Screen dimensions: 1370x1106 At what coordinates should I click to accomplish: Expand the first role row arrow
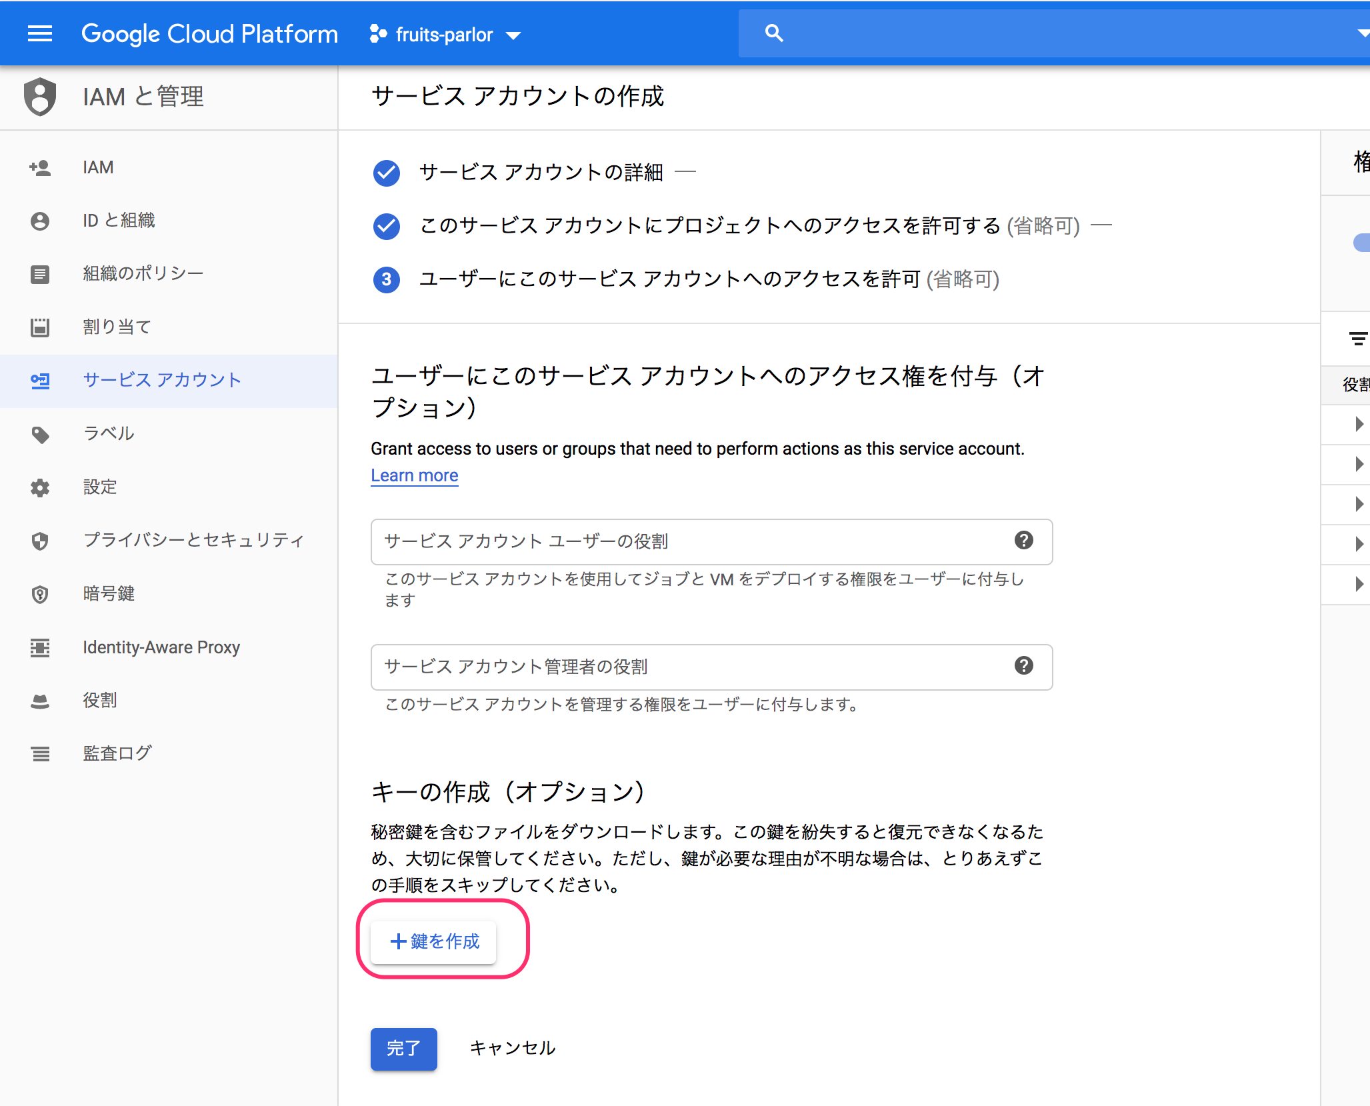pos(1359,424)
